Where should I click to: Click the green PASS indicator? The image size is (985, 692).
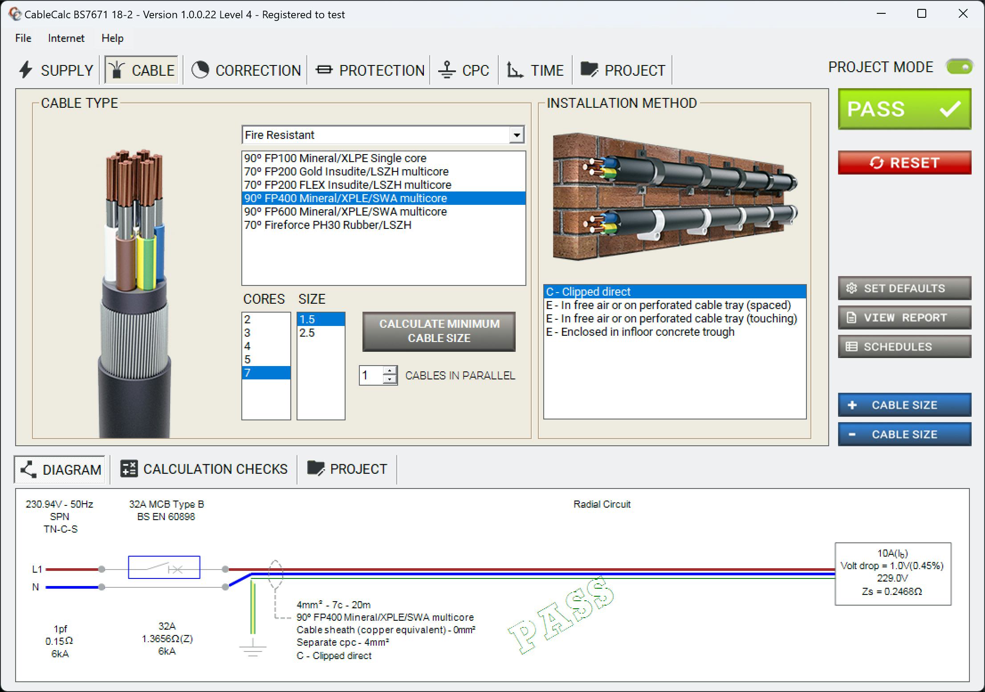[x=904, y=109]
